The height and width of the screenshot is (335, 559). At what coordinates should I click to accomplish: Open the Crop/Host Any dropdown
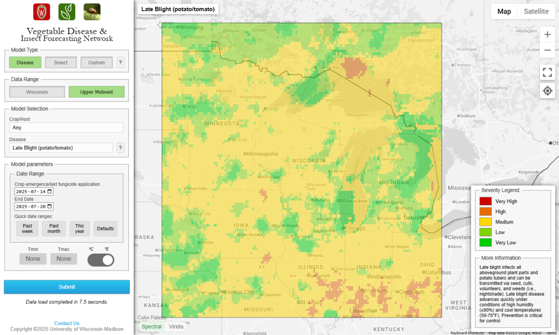[66, 127]
